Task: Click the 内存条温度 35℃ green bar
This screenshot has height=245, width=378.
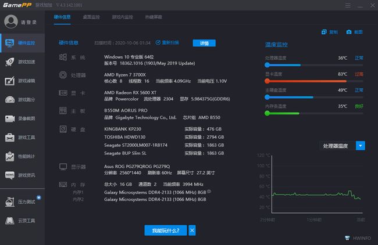Action: click(313, 113)
